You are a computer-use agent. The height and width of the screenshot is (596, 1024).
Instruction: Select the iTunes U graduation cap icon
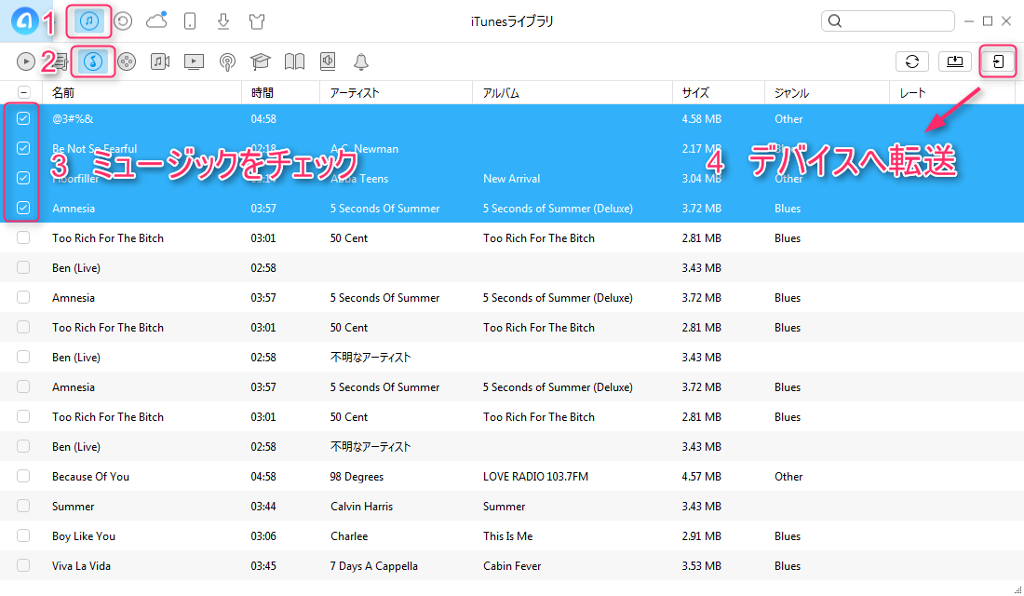260,61
